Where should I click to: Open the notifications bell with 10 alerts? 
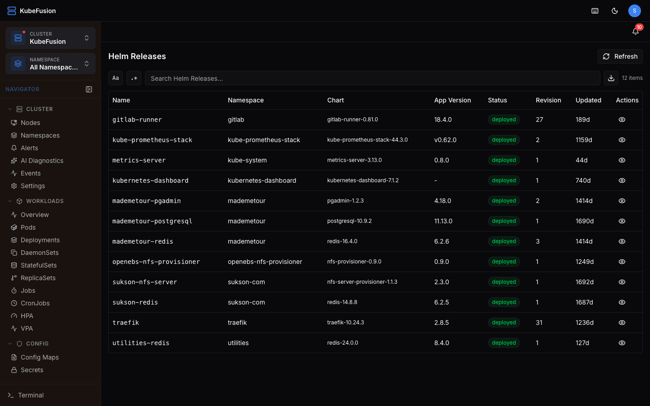click(636, 31)
